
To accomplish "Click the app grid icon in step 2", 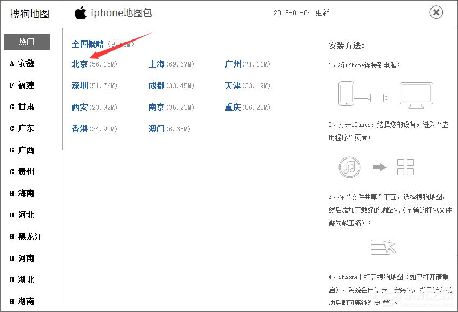I will 406,167.
